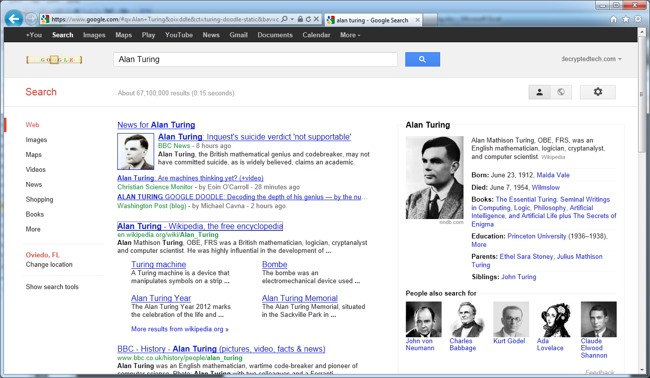The width and height of the screenshot is (650, 378).
Task: Click the large Alan Turing portrait
Action: (435, 178)
